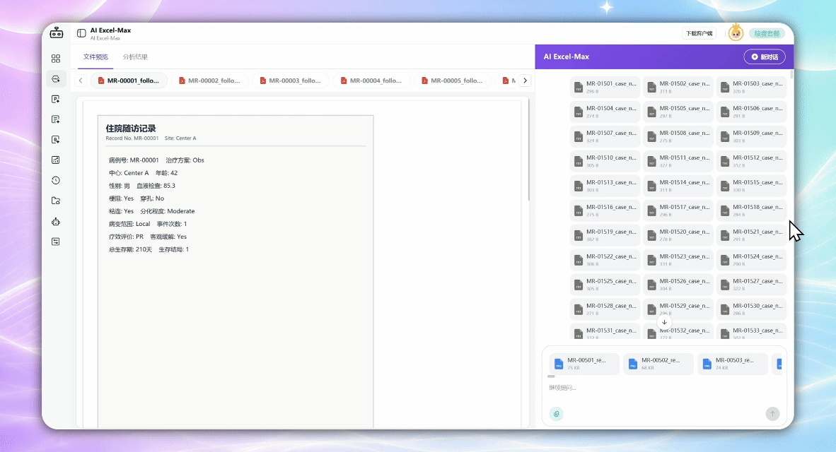Open file chip MR-01516_case_n...

click(x=605, y=210)
